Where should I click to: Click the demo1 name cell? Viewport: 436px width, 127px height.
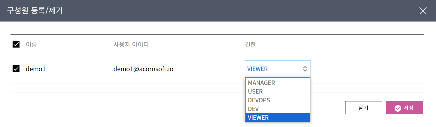tap(36, 69)
